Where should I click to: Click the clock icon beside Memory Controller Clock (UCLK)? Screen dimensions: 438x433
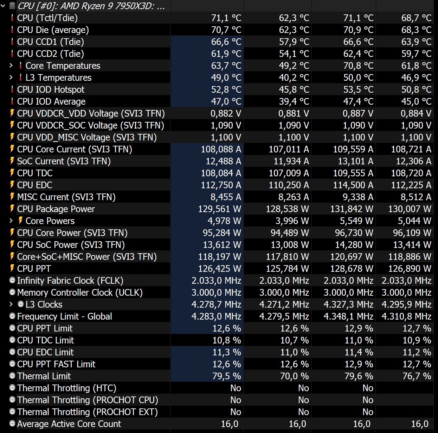click(12, 292)
